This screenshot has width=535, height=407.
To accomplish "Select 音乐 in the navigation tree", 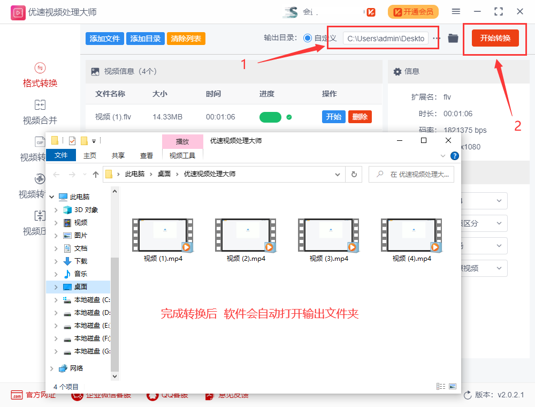I will coord(81,274).
